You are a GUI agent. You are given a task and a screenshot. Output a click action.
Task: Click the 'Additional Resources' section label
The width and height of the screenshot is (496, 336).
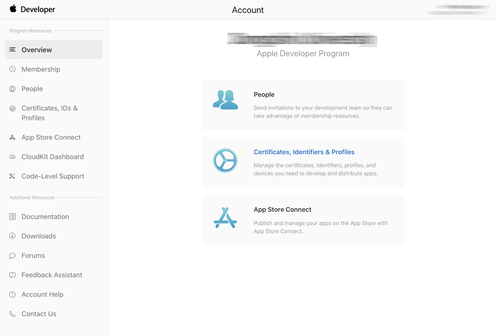click(32, 198)
